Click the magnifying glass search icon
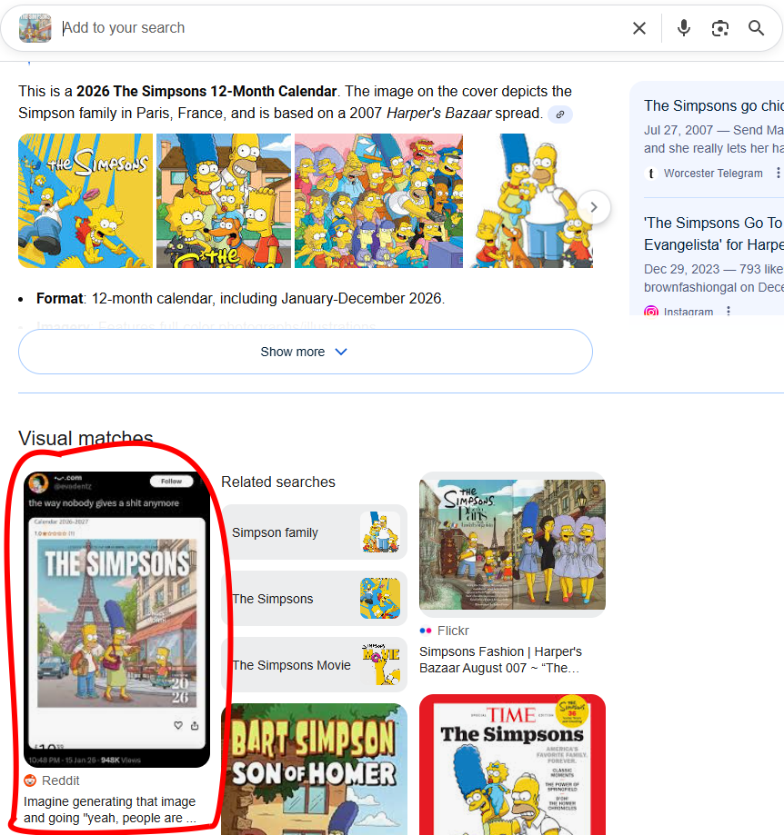 (757, 28)
